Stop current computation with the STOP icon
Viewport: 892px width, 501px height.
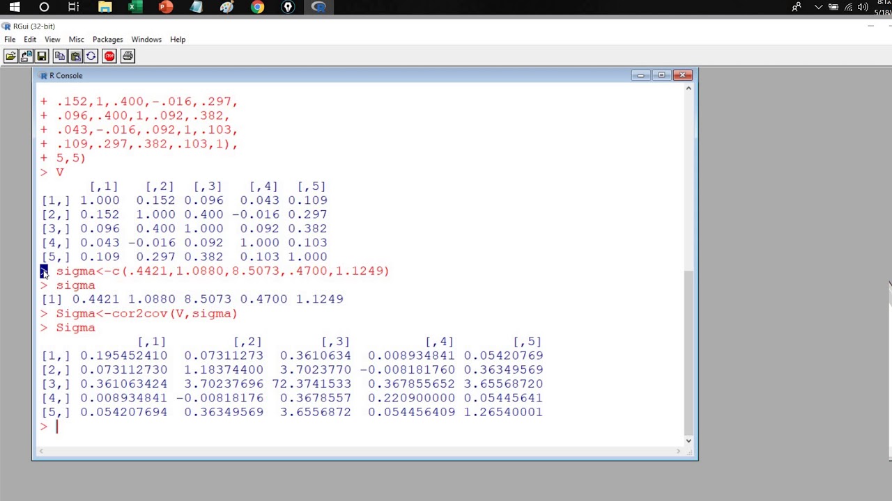point(109,56)
